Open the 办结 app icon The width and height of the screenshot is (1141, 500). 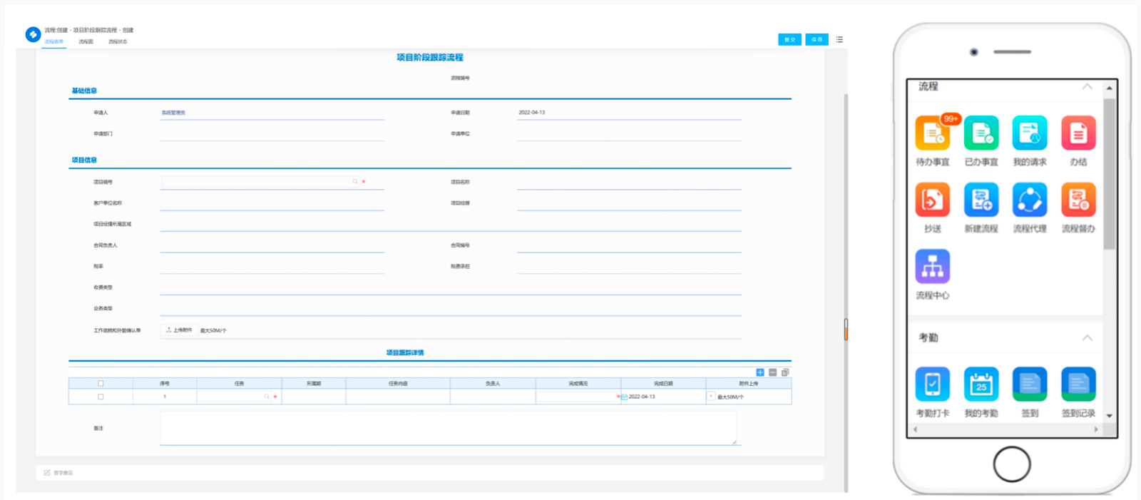pos(1078,133)
